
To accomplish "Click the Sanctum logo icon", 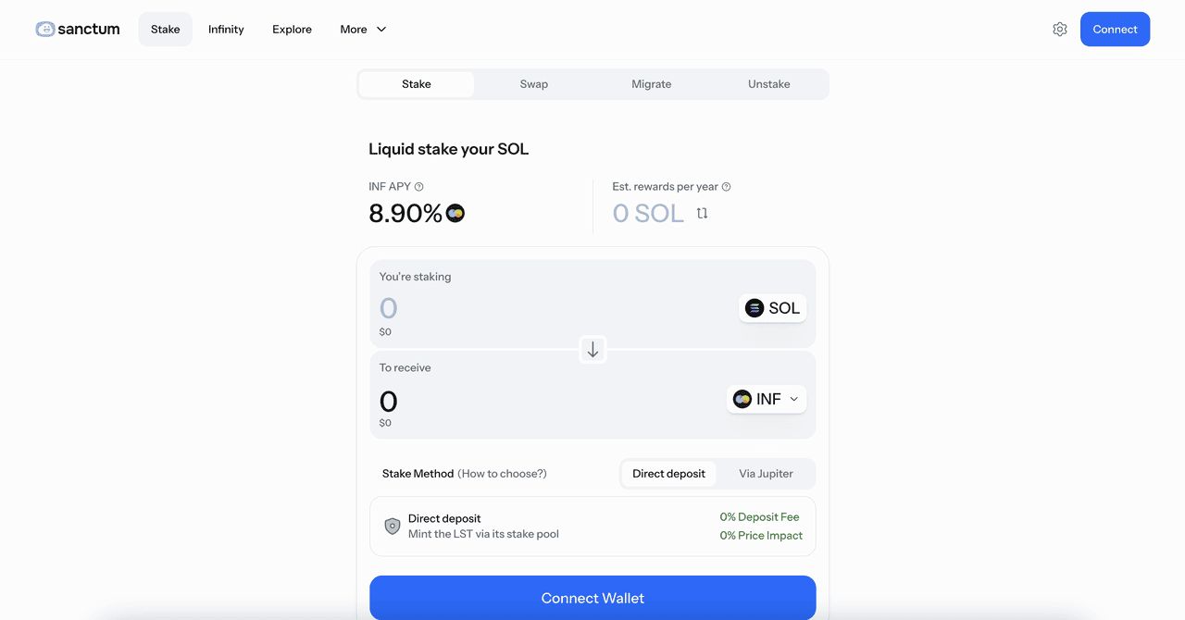I will click(45, 29).
